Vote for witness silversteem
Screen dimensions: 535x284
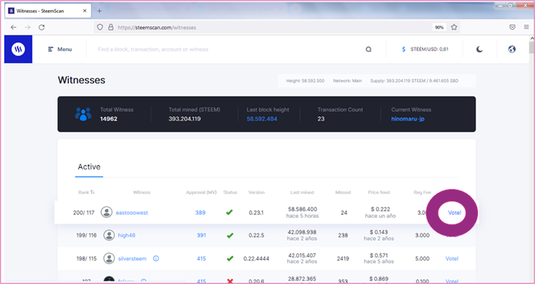pyautogui.click(x=452, y=259)
